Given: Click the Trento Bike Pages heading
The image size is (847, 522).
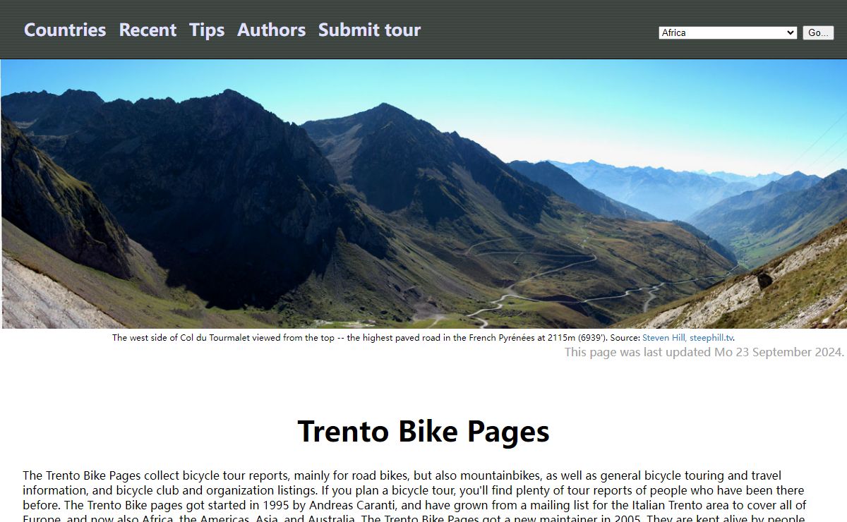Looking at the screenshot, I should click(423, 431).
